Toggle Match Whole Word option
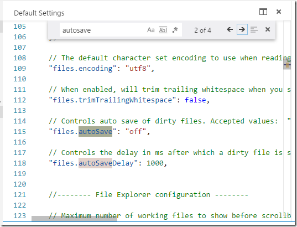Image resolution: width=297 pixels, height=227 pixels. pos(163,30)
